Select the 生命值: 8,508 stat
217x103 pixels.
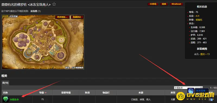(x=198, y=27)
